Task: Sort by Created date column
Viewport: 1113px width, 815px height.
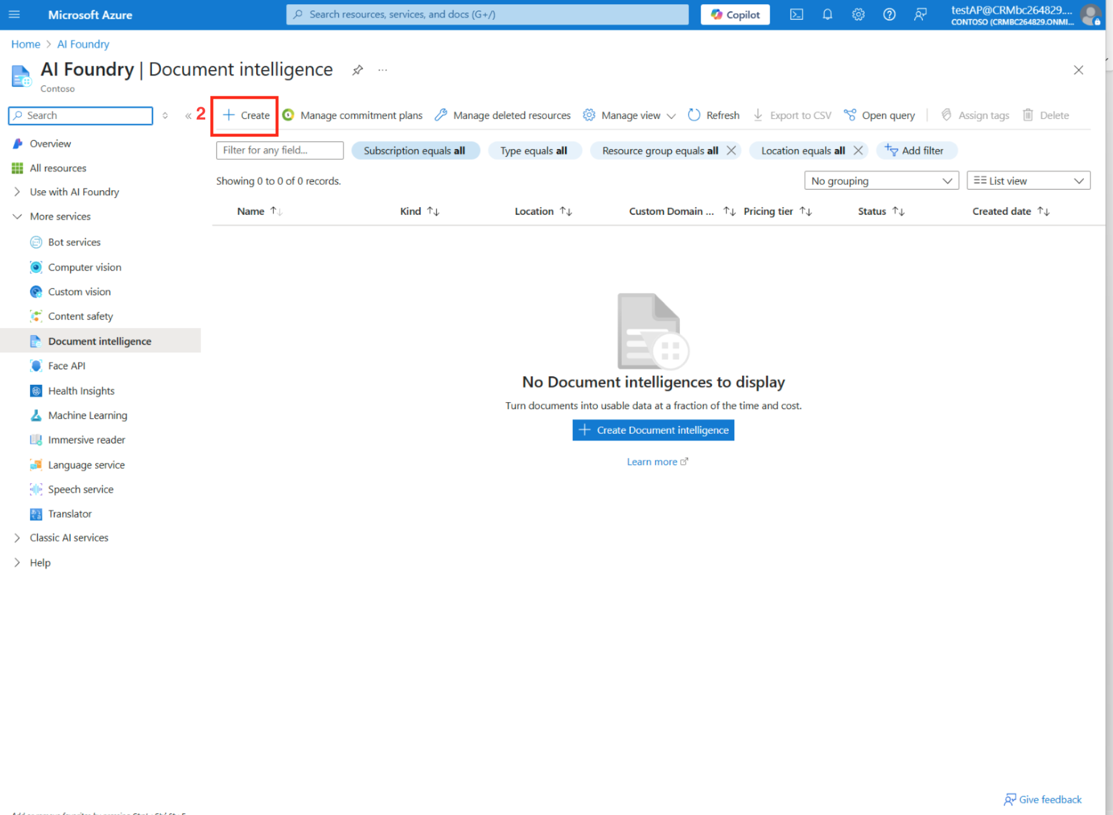Action: point(1011,211)
